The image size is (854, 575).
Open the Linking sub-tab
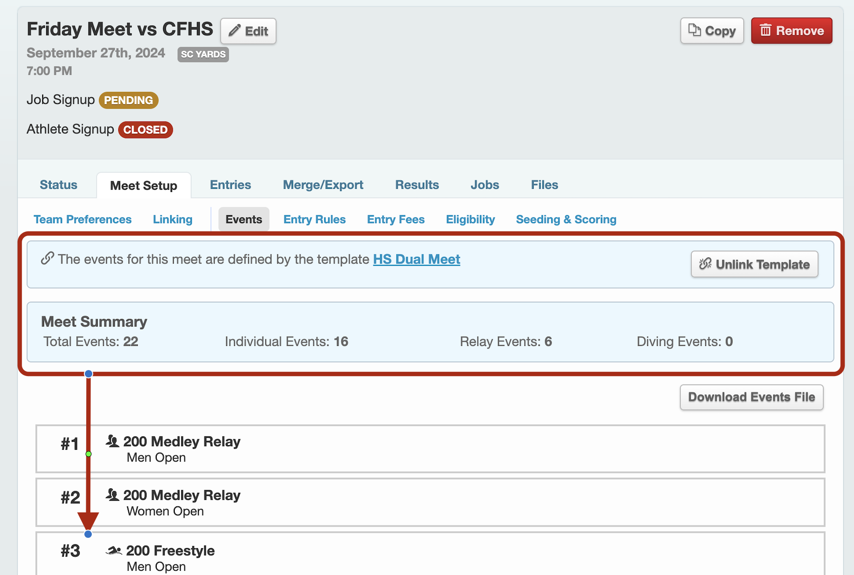pos(172,219)
